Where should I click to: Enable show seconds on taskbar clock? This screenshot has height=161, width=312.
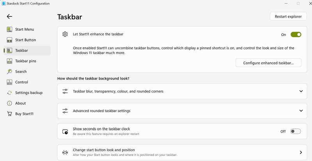296,131
